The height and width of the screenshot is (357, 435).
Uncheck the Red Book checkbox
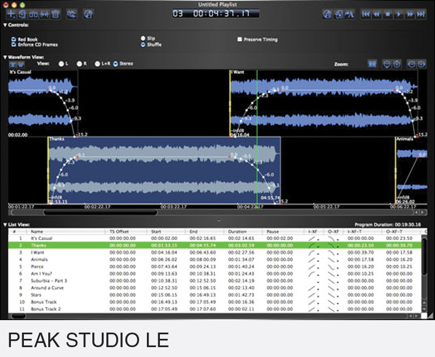pos(13,39)
